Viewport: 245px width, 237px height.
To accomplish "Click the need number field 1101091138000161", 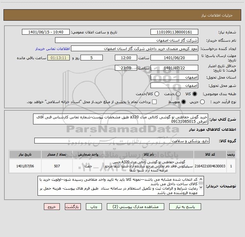I will tap(174, 32).
